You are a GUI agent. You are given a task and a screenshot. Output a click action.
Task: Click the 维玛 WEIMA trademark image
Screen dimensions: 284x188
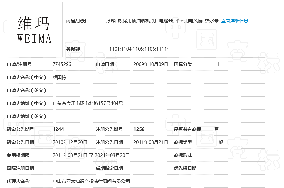point(35,30)
